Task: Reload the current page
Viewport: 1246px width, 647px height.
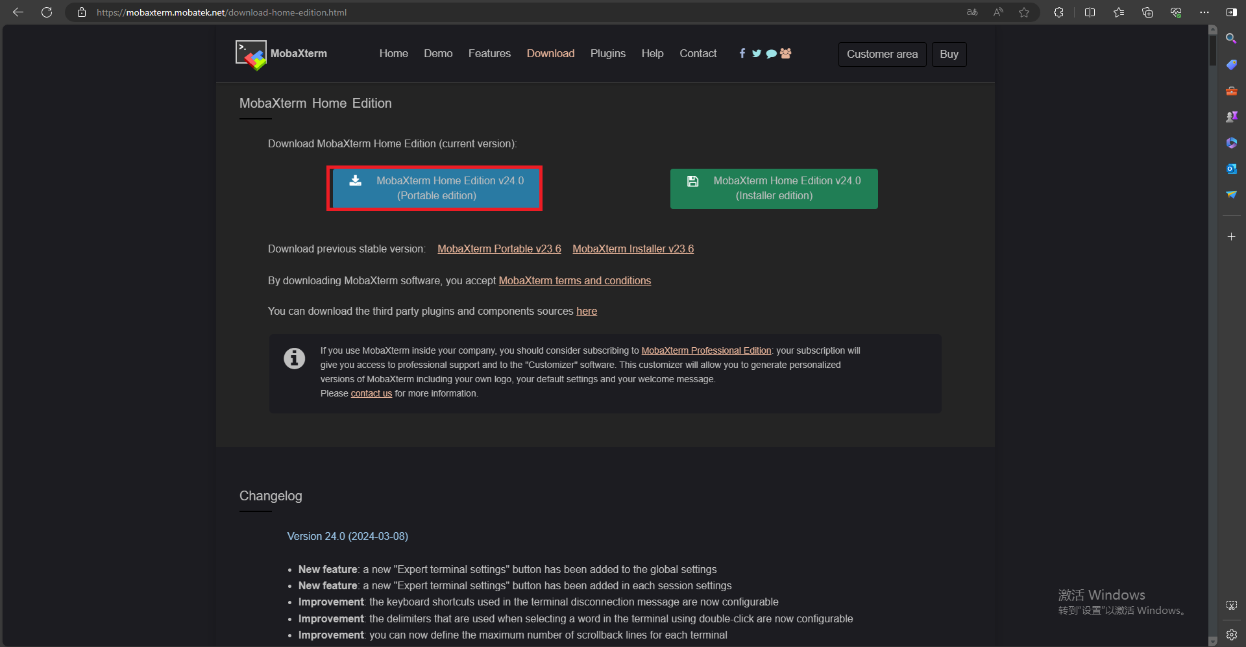Action: point(47,12)
